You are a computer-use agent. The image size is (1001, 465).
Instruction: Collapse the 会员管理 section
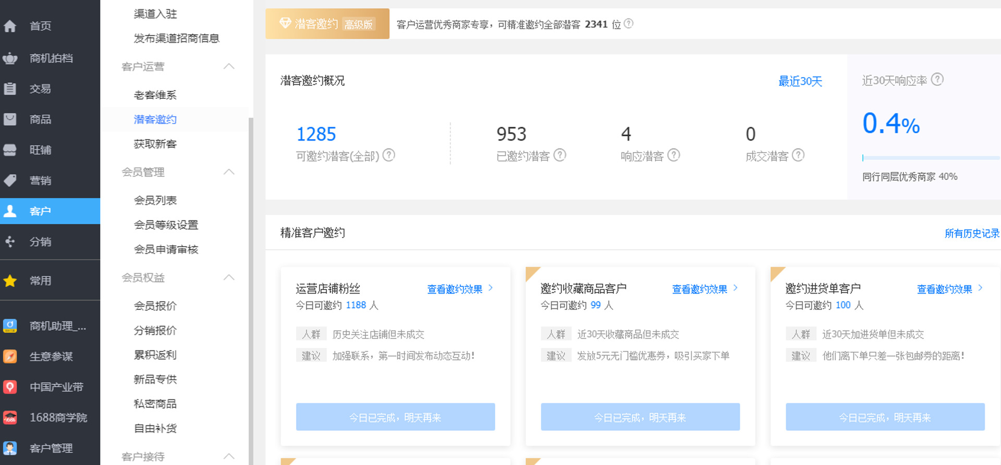point(229,172)
